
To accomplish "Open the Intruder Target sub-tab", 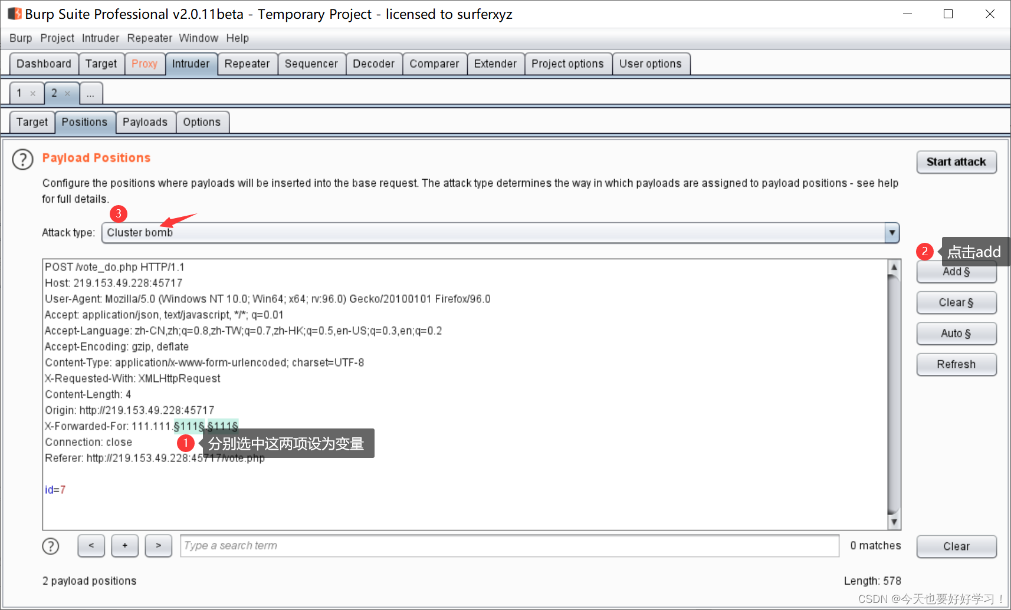I will tap(32, 122).
